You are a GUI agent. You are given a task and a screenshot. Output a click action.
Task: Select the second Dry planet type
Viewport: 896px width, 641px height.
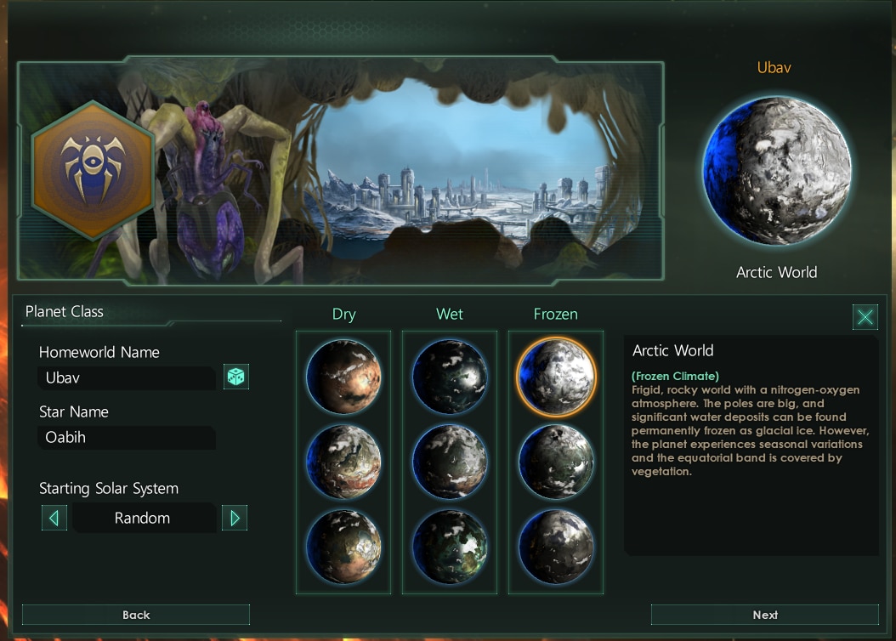[x=343, y=462]
